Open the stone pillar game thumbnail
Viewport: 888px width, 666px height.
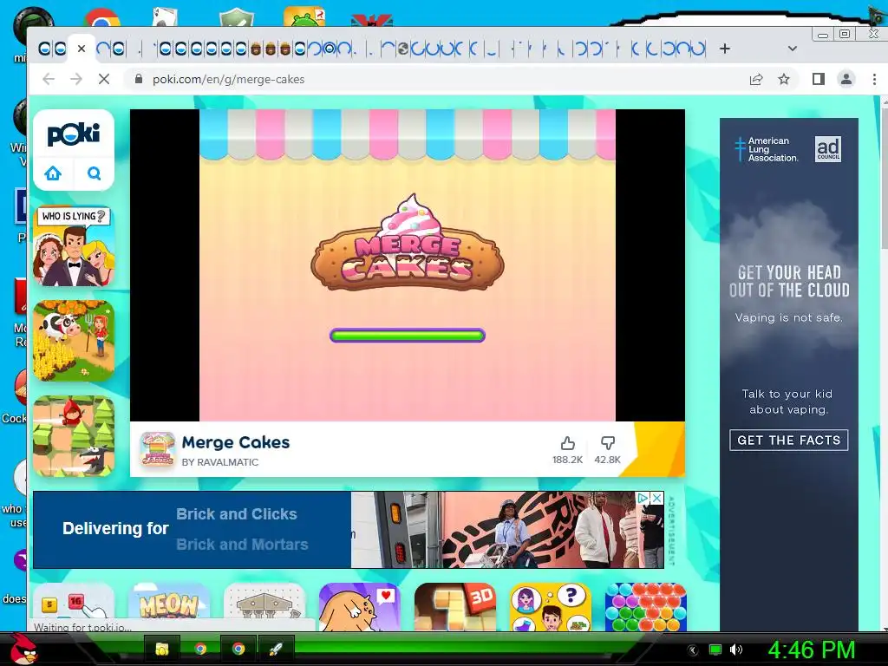tap(264, 606)
